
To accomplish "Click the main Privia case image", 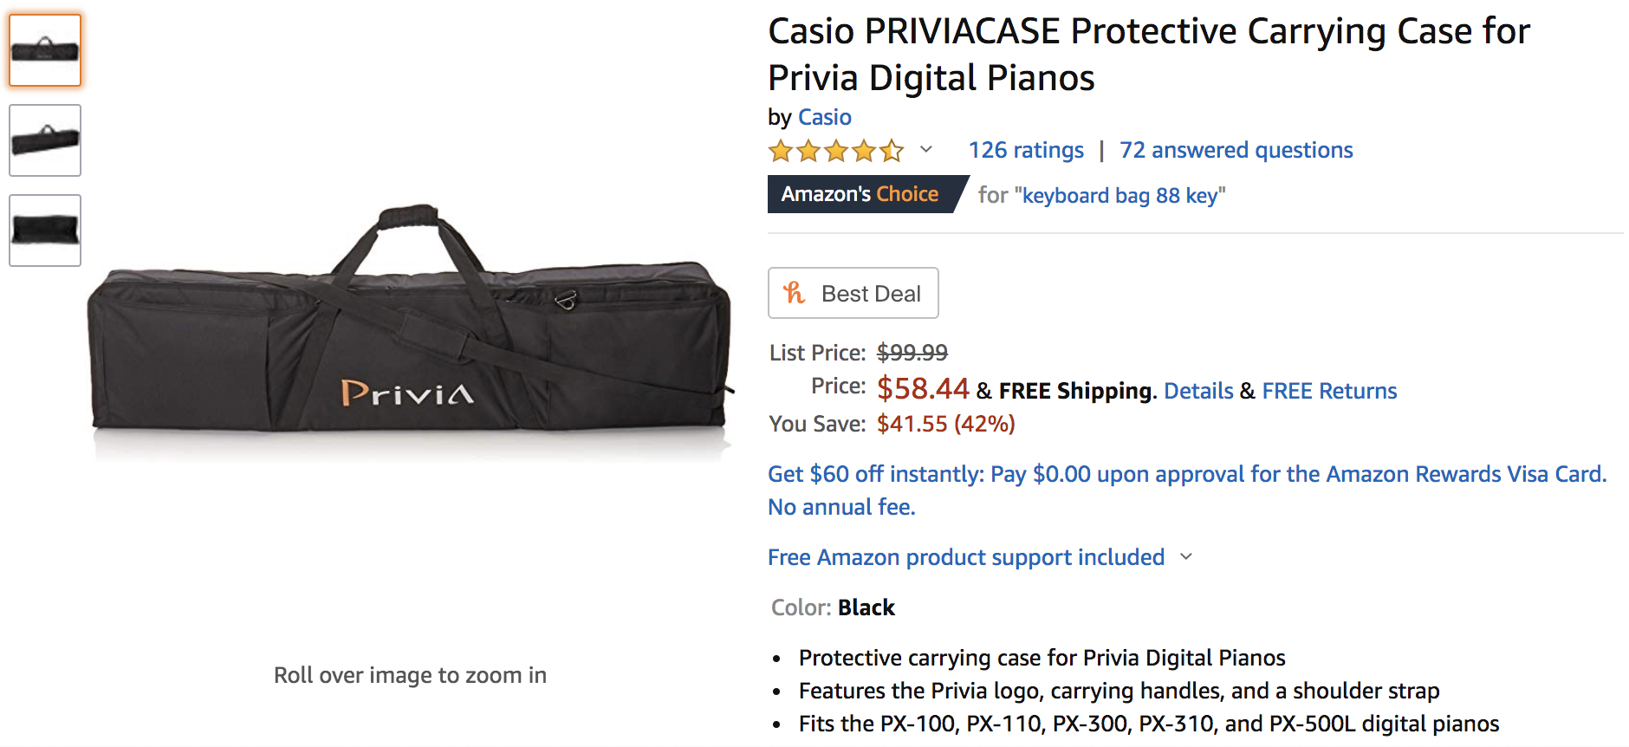I will coord(409,334).
